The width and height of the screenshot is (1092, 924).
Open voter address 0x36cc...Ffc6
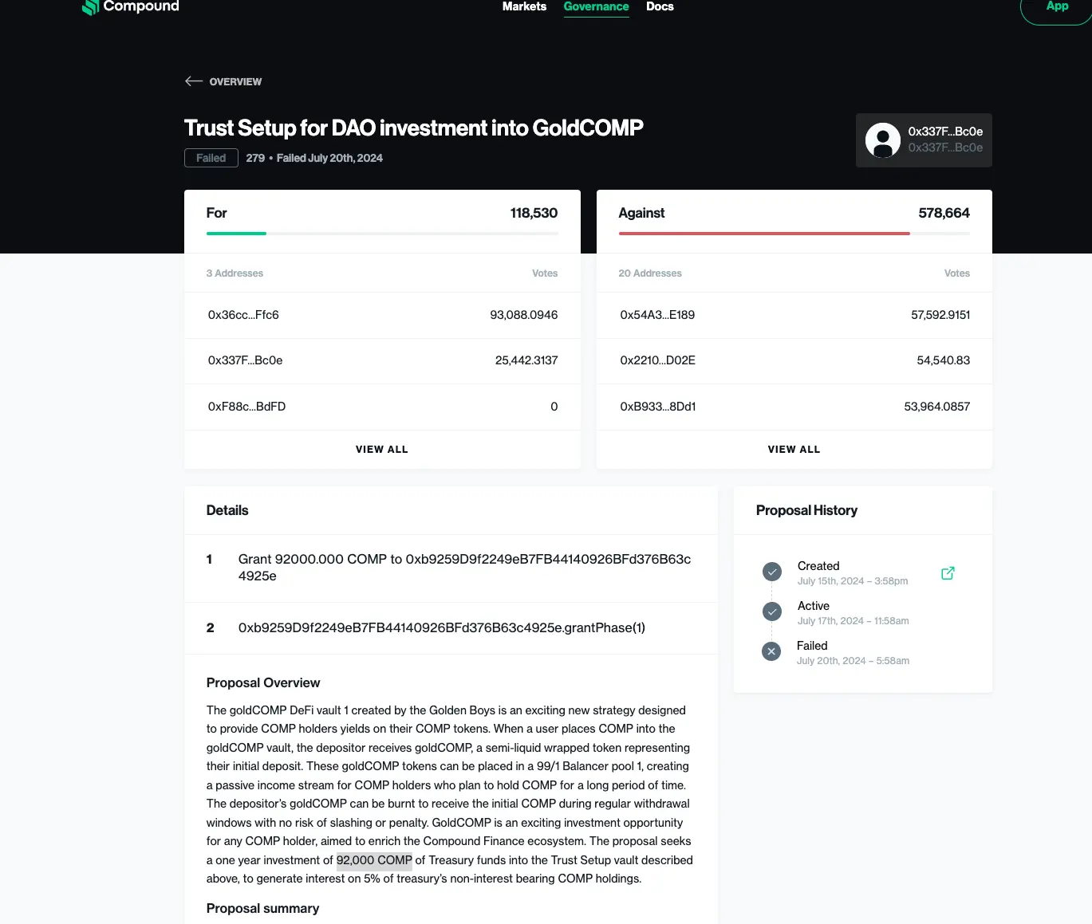pyautogui.click(x=243, y=315)
